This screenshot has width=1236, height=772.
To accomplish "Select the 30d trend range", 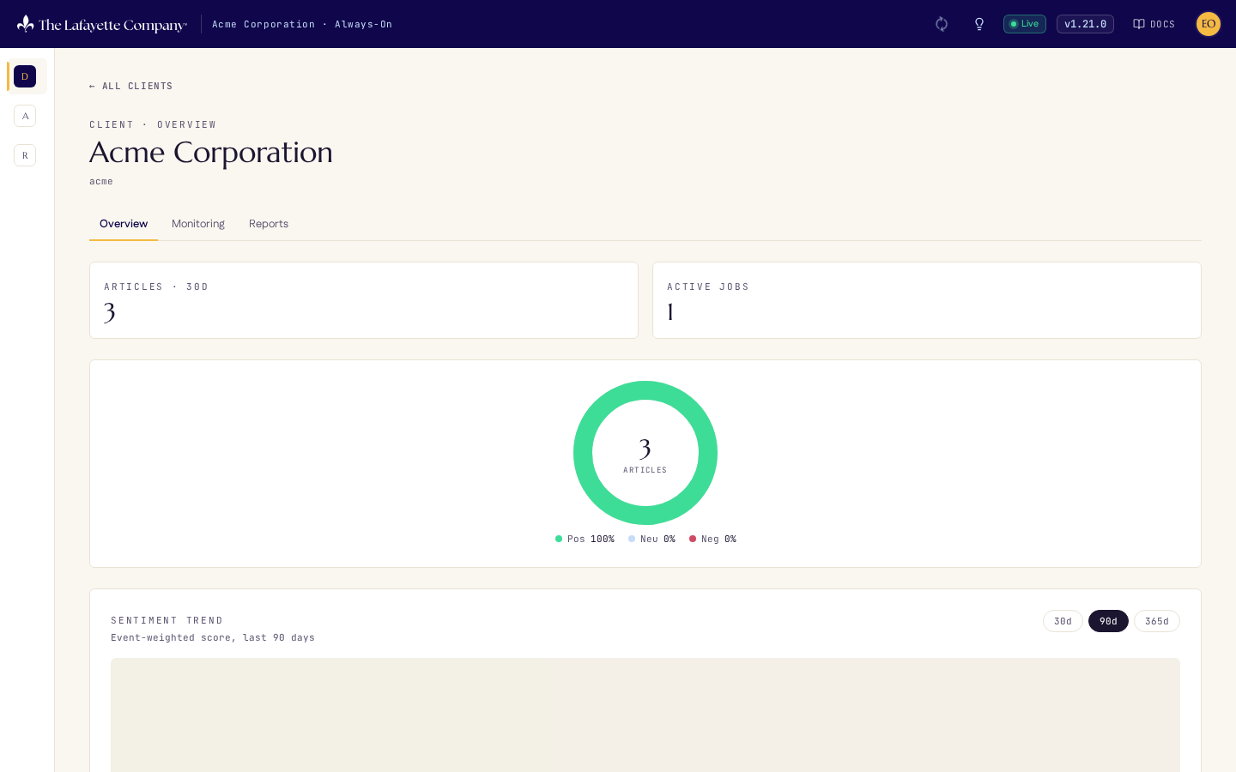I will (1063, 621).
